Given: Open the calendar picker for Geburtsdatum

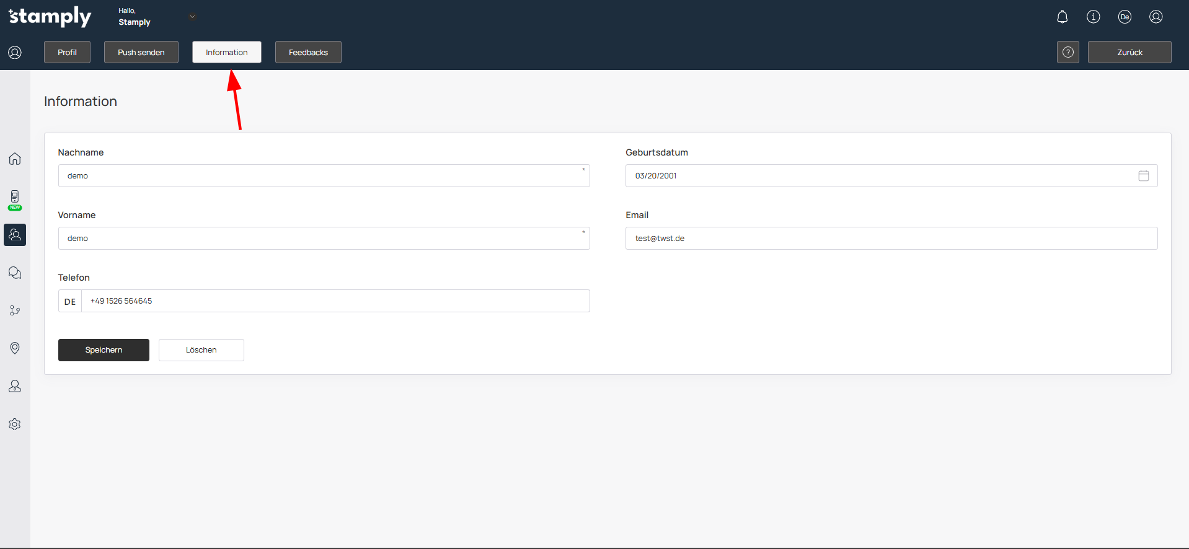Looking at the screenshot, I should [1143, 176].
